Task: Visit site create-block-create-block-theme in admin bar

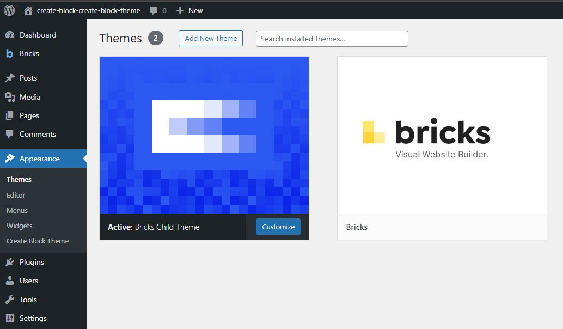Action: (88, 11)
